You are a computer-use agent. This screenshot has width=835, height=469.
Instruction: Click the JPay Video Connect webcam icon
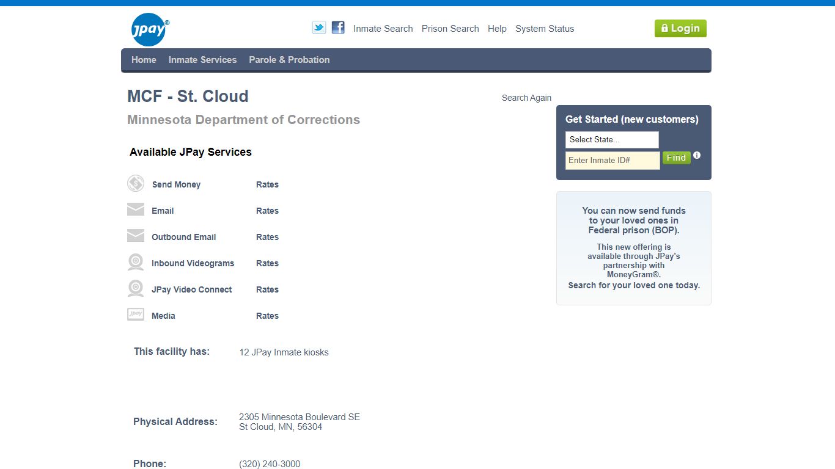click(x=136, y=288)
